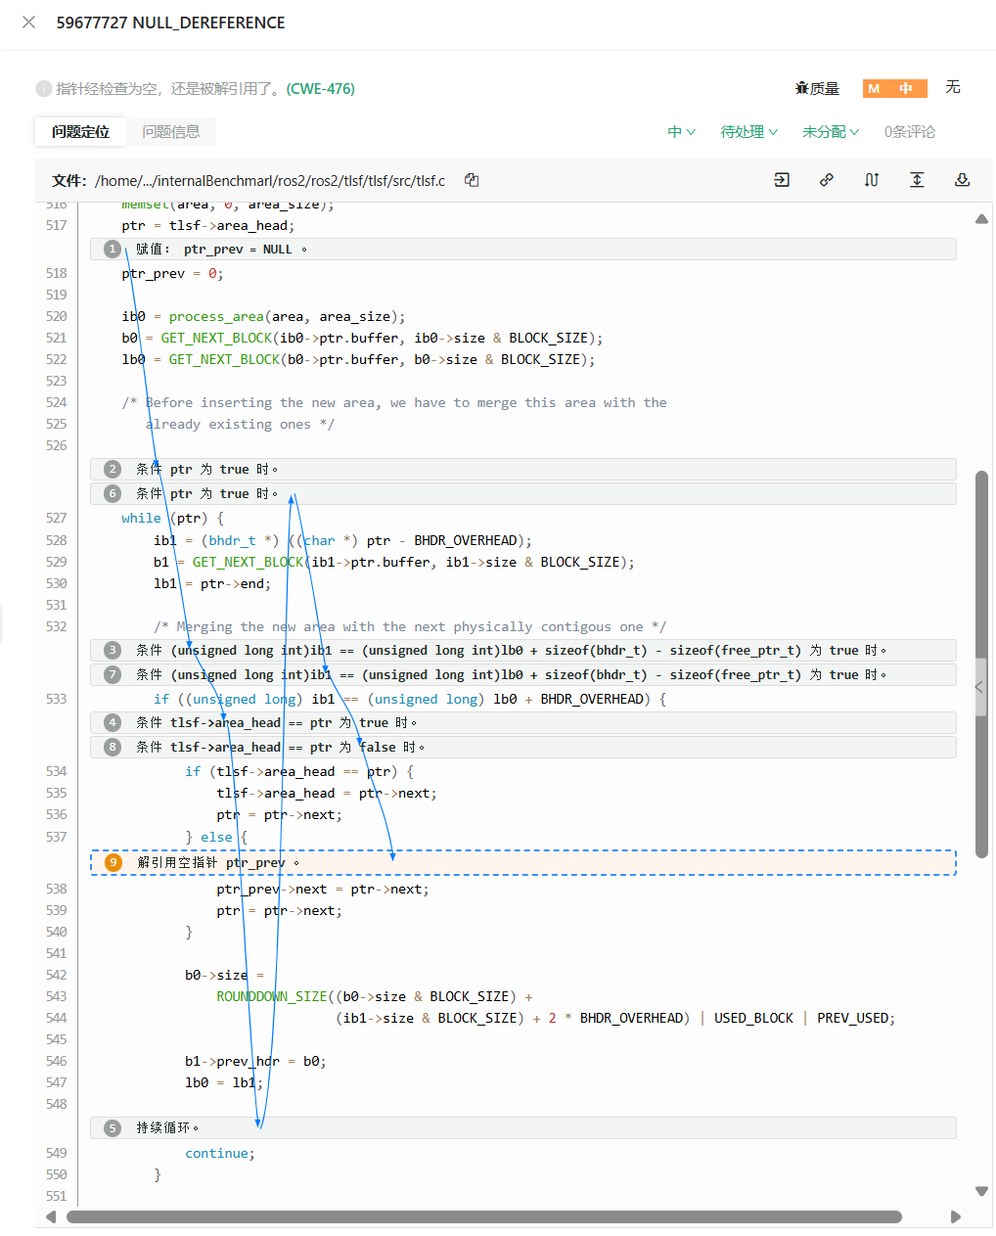Click code line 538 ptr_prev->next assignment
Screen dimensions: 996x1236
pyautogui.click(x=323, y=890)
